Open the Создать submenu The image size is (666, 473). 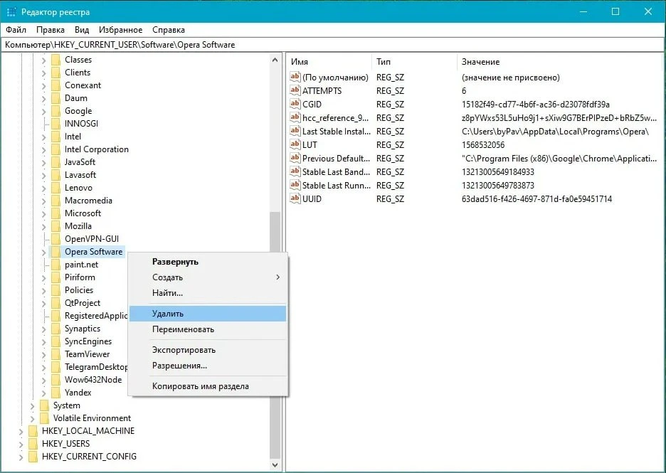(208, 277)
